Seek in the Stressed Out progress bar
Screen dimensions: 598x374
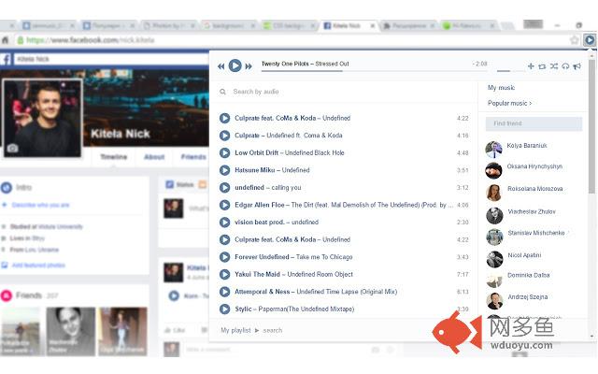pos(375,71)
